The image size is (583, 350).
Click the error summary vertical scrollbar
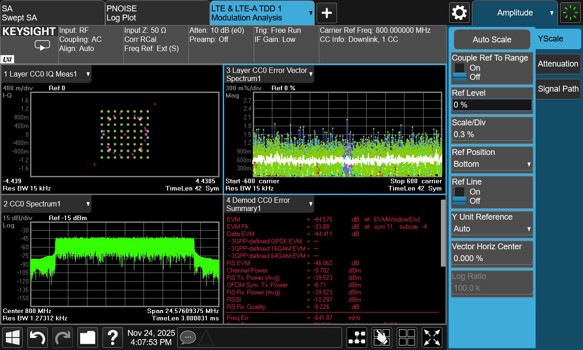pos(443,233)
